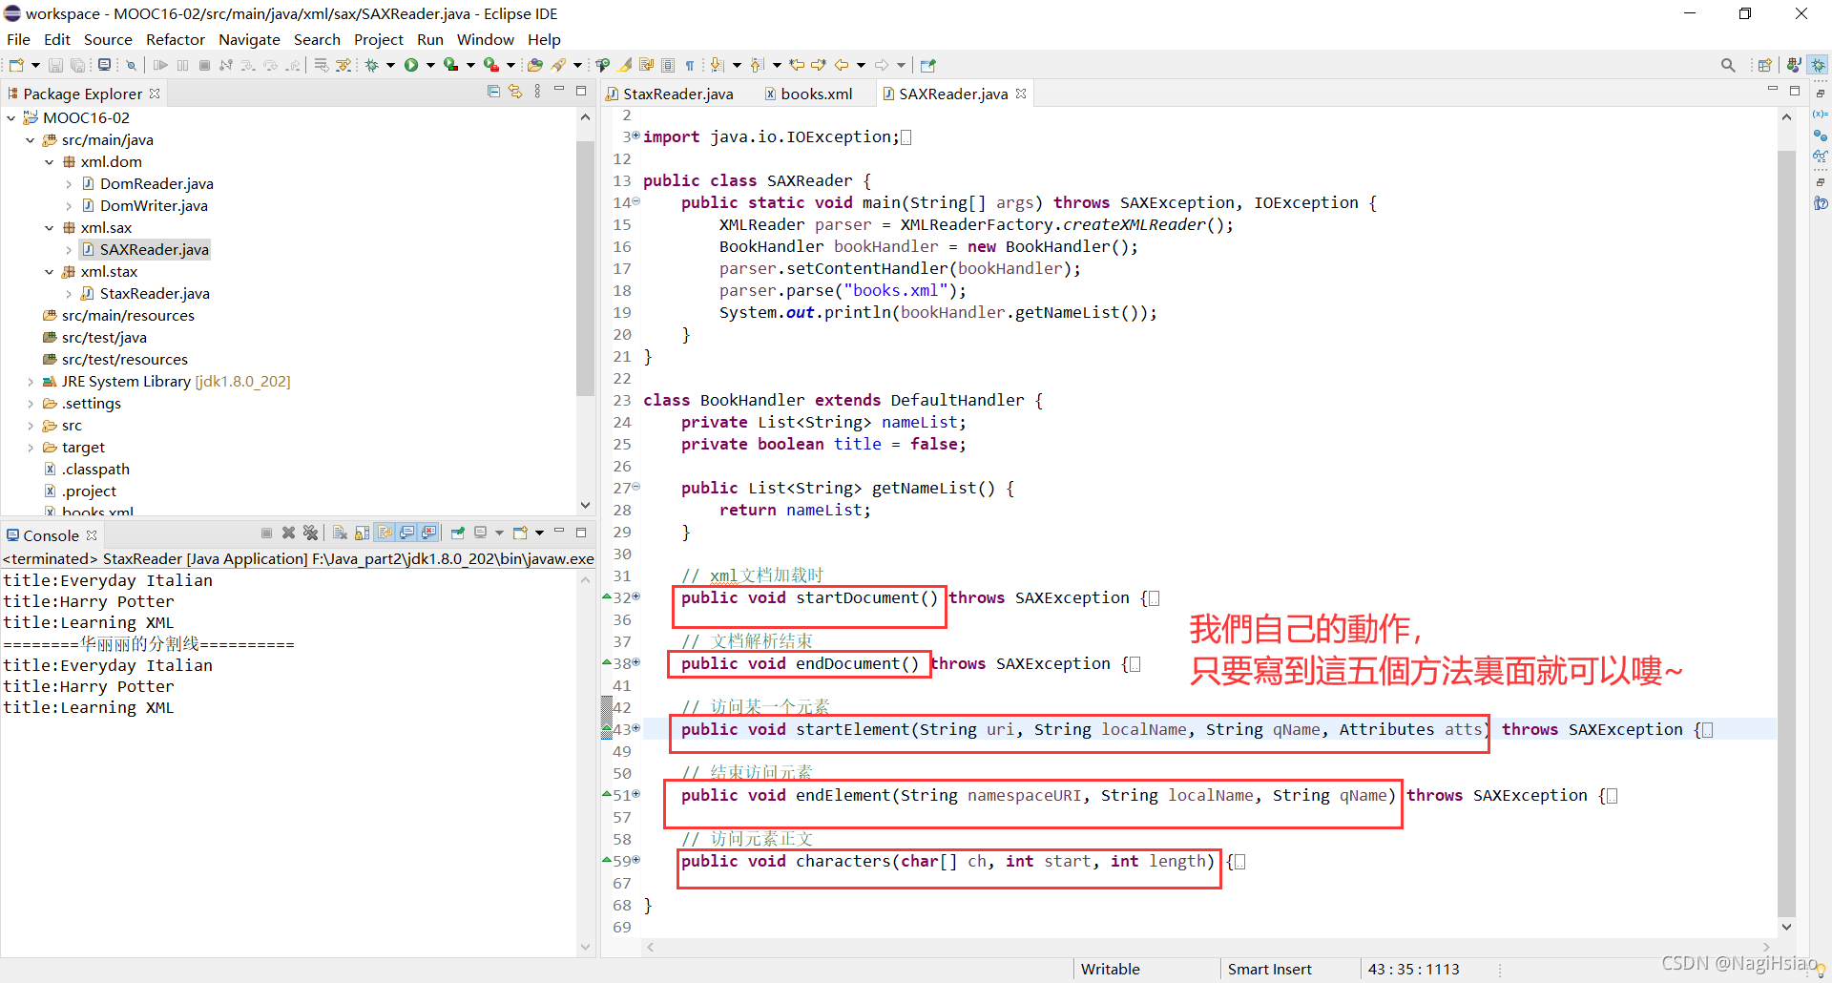The height and width of the screenshot is (983, 1832).
Task: Close the Console view tab
Action: [92, 535]
